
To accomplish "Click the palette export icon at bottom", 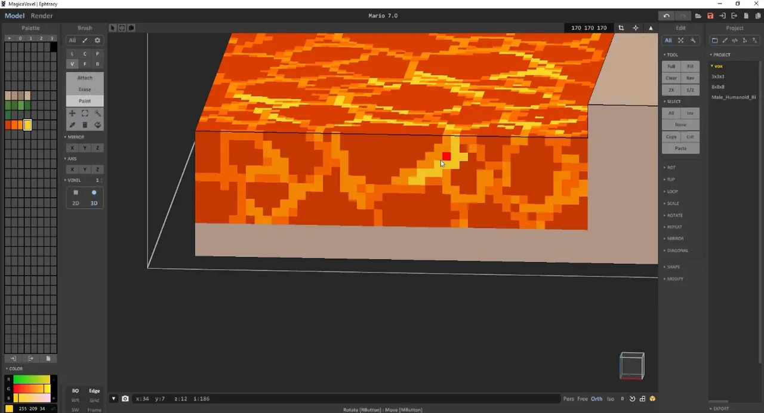I will pyautogui.click(x=30, y=359).
